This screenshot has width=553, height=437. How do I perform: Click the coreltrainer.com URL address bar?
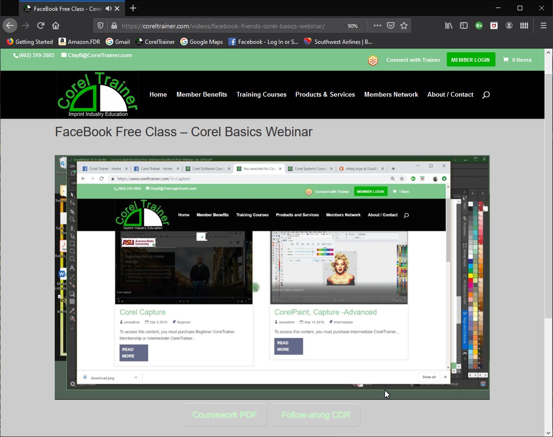(223, 26)
